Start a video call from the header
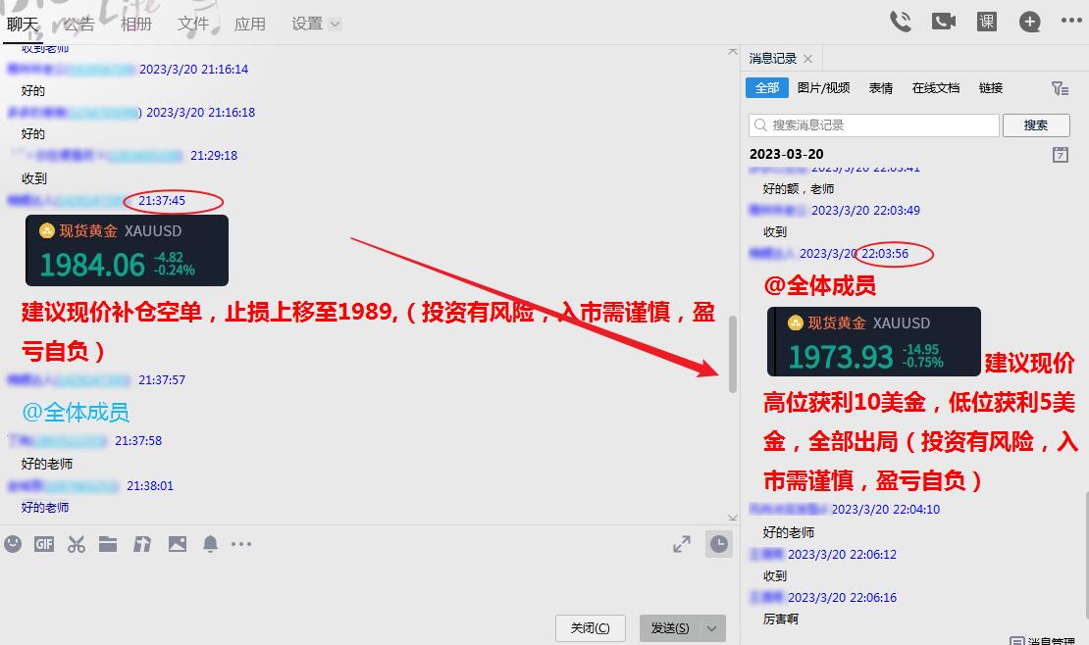The width and height of the screenshot is (1089, 645). coord(943,22)
